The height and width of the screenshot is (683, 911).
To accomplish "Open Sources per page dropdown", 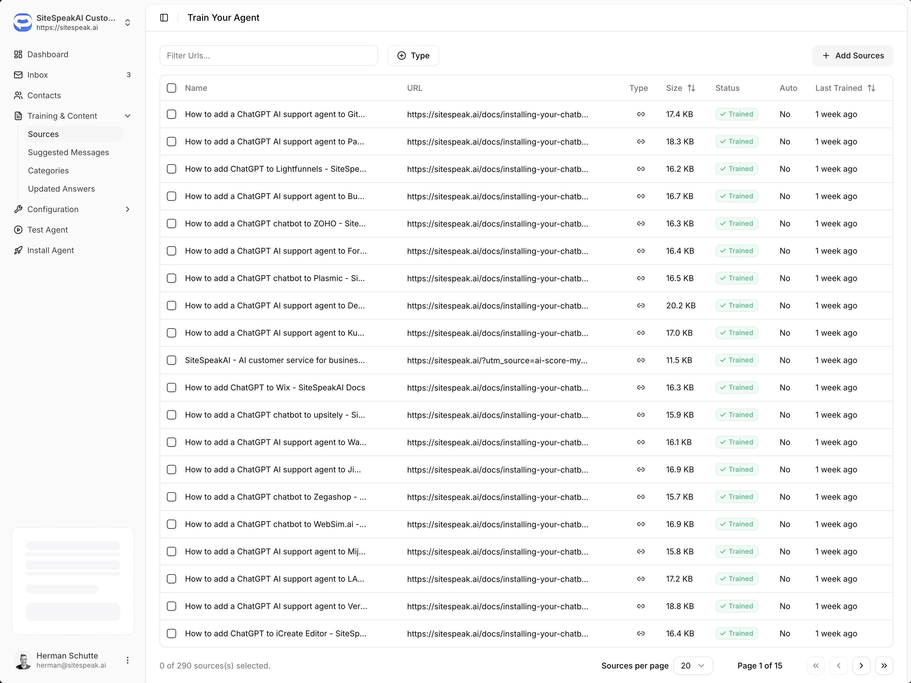I will 693,666.
